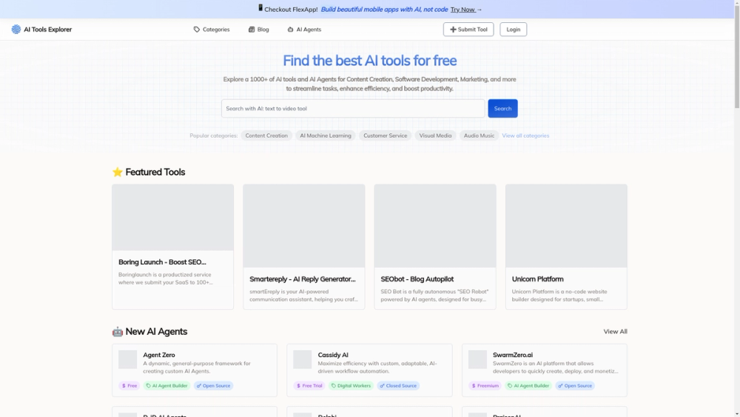Click the Smartereply - AI Reply Generator title
This screenshot has width=740, height=417.
pyautogui.click(x=303, y=279)
